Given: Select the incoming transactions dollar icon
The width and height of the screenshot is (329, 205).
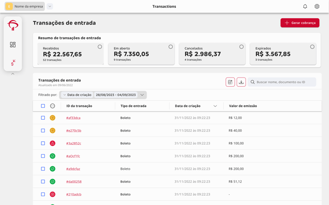Looking at the screenshot, I should pos(13,63).
